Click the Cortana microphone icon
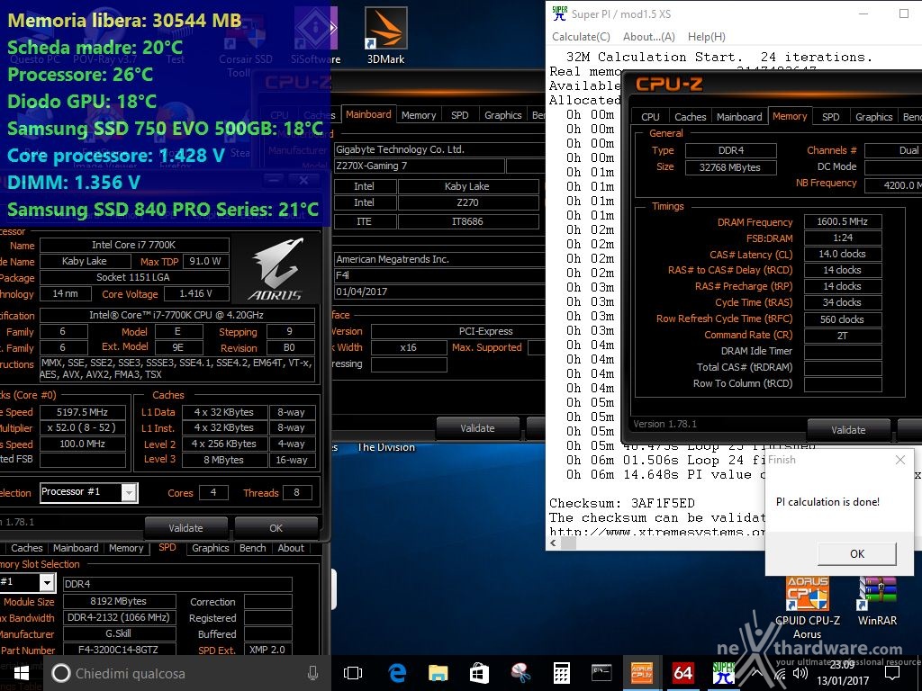The height and width of the screenshot is (691, 922). (312, 673)
